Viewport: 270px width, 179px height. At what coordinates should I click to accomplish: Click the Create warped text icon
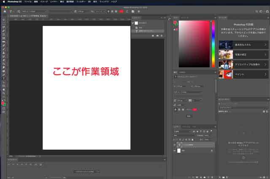coord(127,11)
